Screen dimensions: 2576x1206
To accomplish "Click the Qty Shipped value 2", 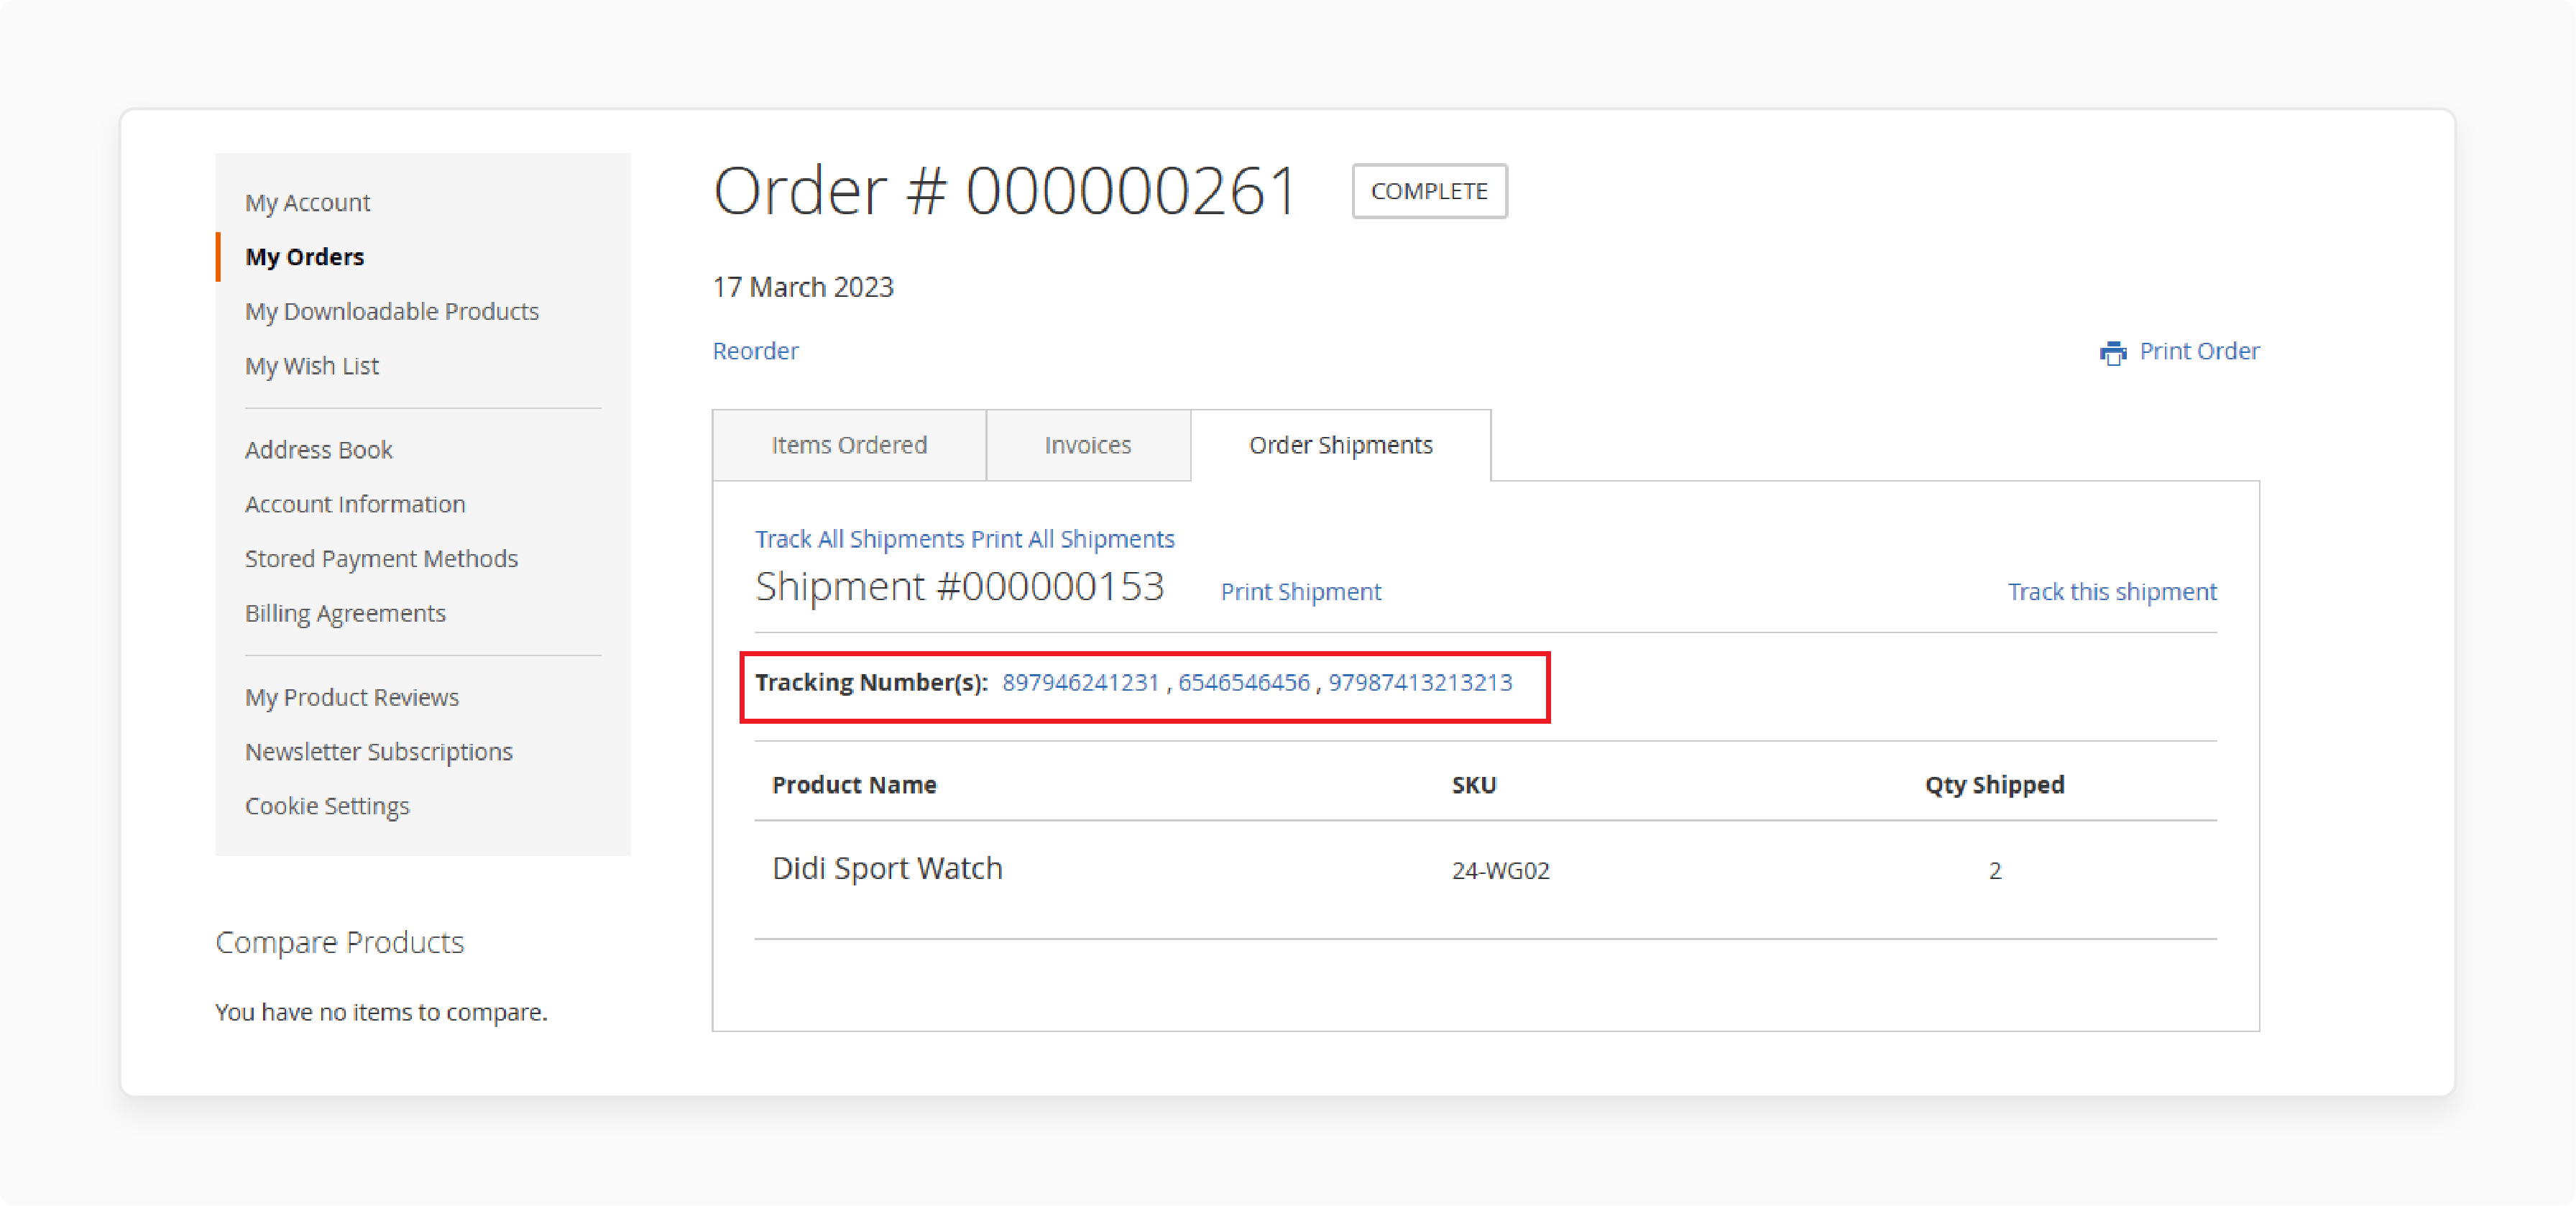I will (x=1994, y=871).
